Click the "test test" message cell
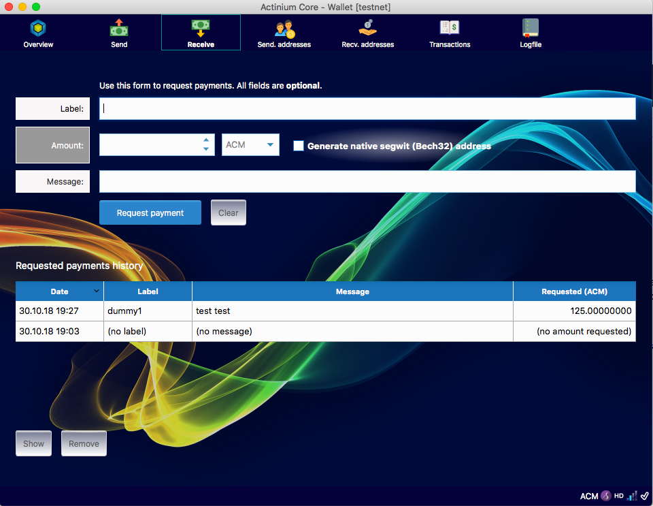 click(352, 311)
